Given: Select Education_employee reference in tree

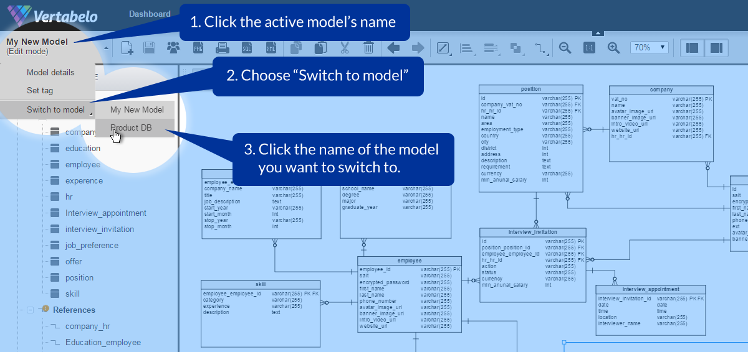Looking at the screenshot, I should (103, 342).
